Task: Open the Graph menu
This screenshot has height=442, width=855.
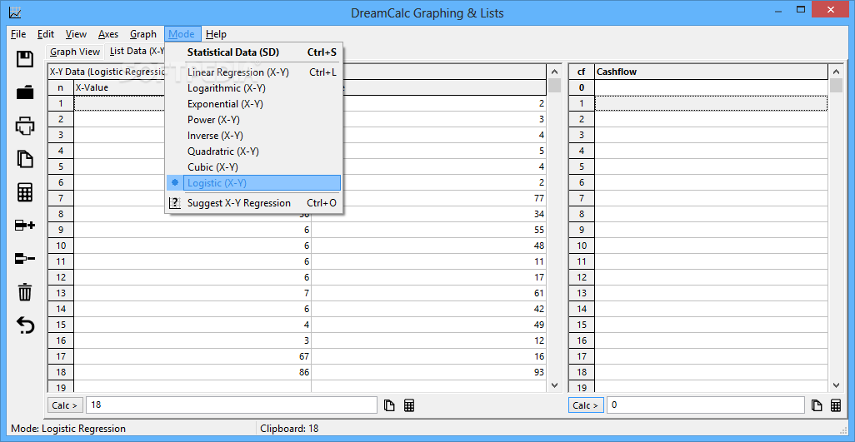Action: tap(143, 34)
